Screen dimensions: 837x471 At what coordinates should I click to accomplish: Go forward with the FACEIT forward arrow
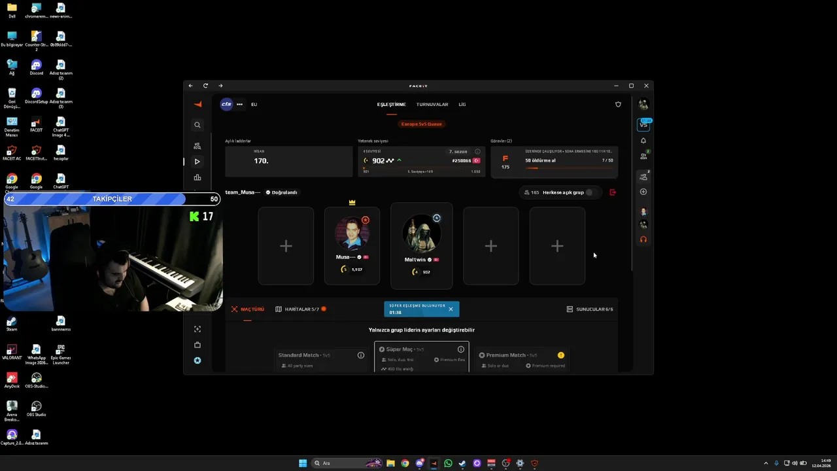220,86
